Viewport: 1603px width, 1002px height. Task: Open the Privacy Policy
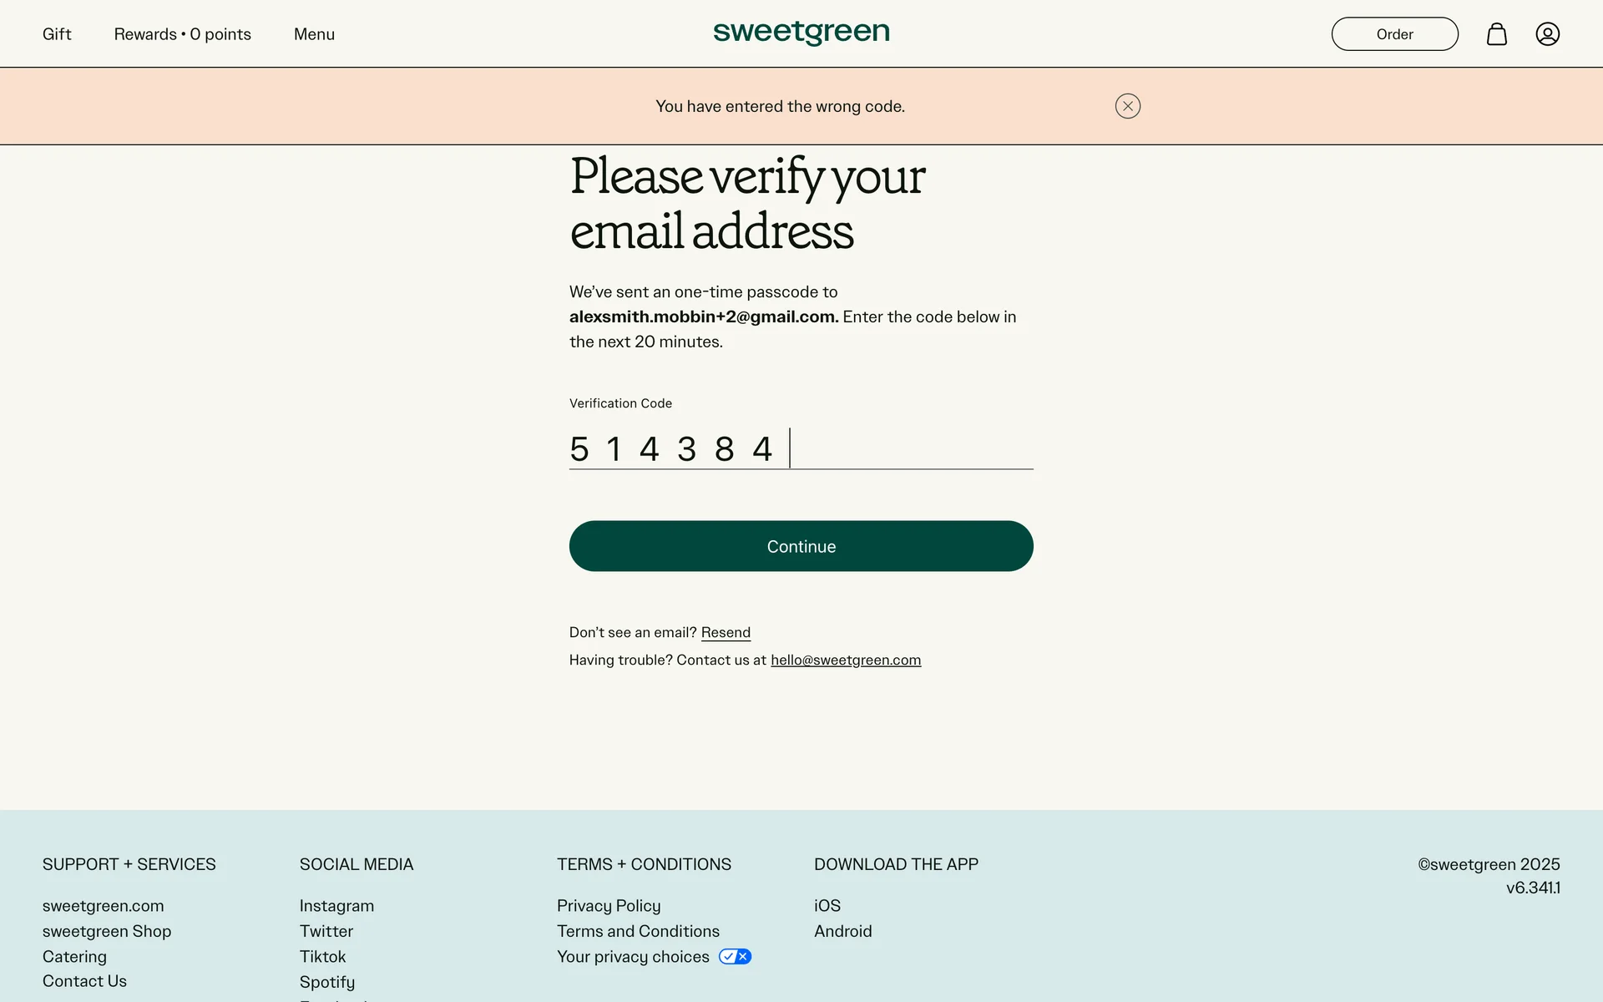[x=608, y=905]
